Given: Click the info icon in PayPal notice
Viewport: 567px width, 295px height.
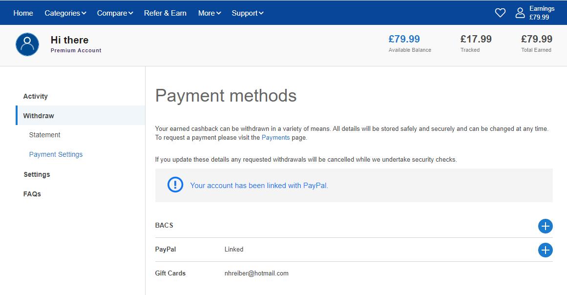Looking at the screenshot, I should pos(175,185).
